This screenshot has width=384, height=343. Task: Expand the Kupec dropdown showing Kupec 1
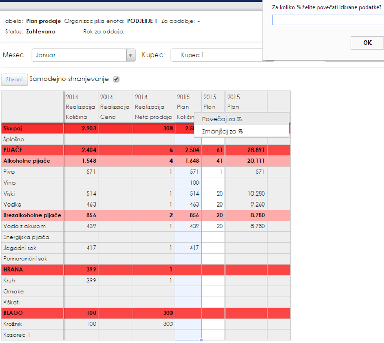pos(216,55)
